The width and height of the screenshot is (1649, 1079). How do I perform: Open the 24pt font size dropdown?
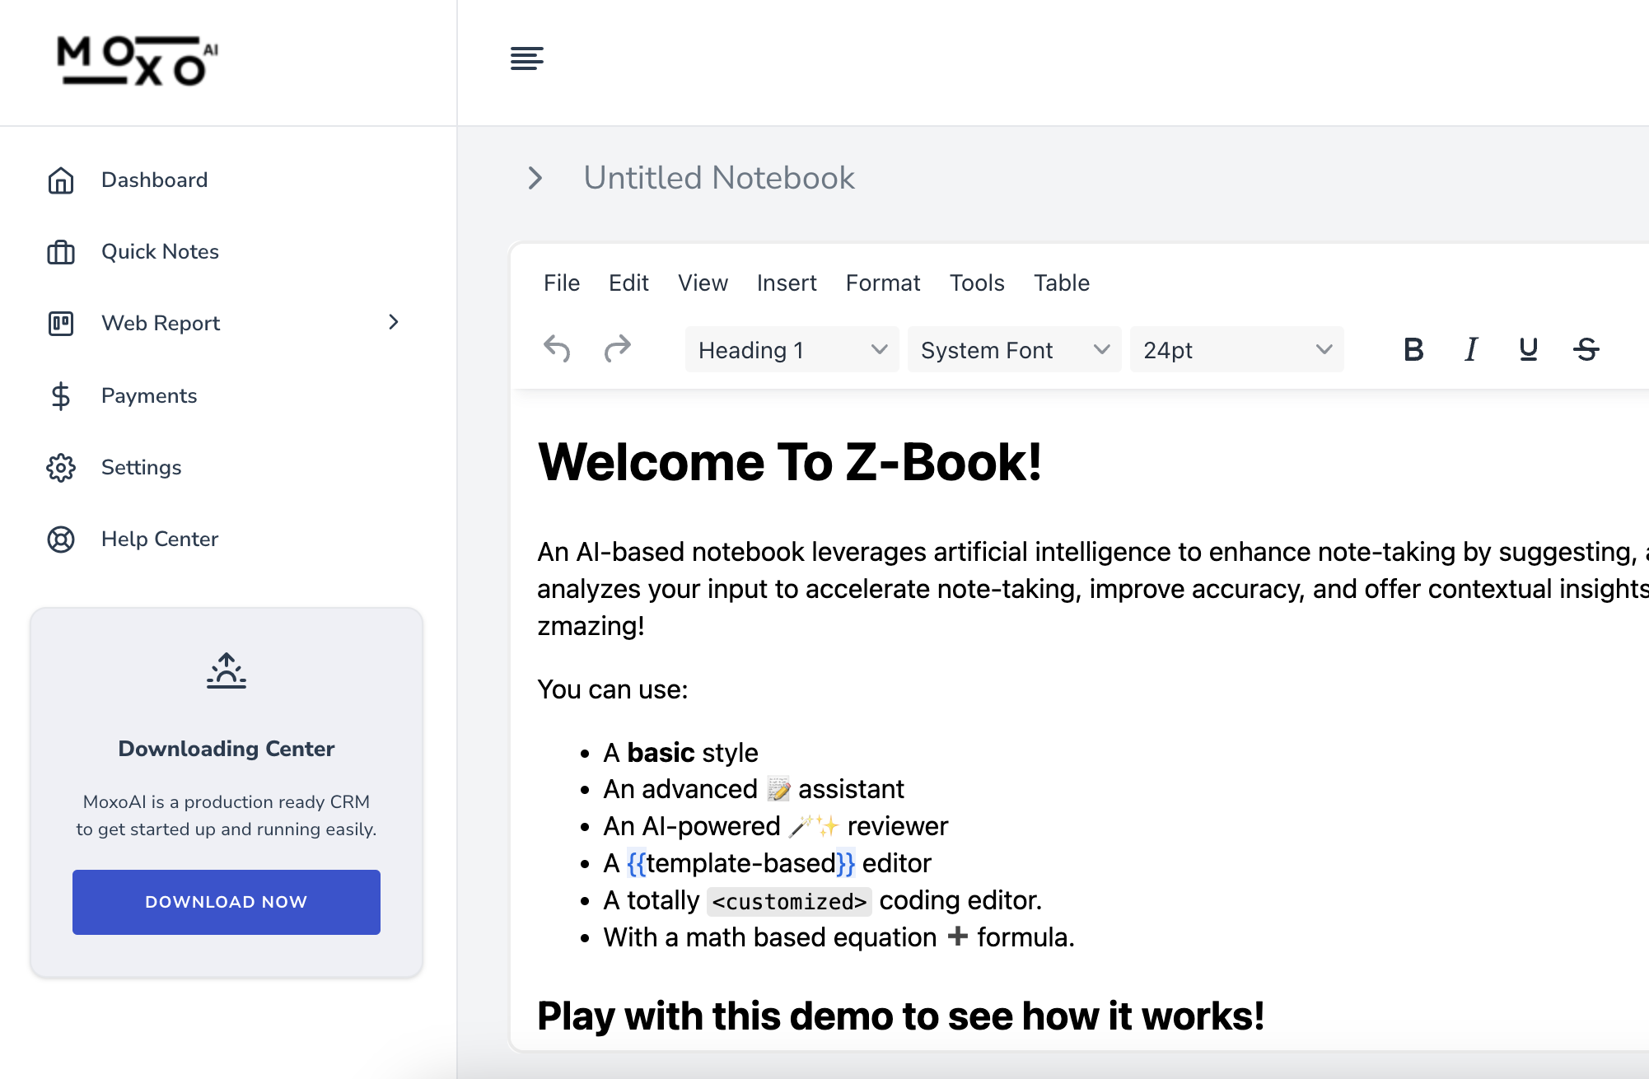click(1236, 349)
